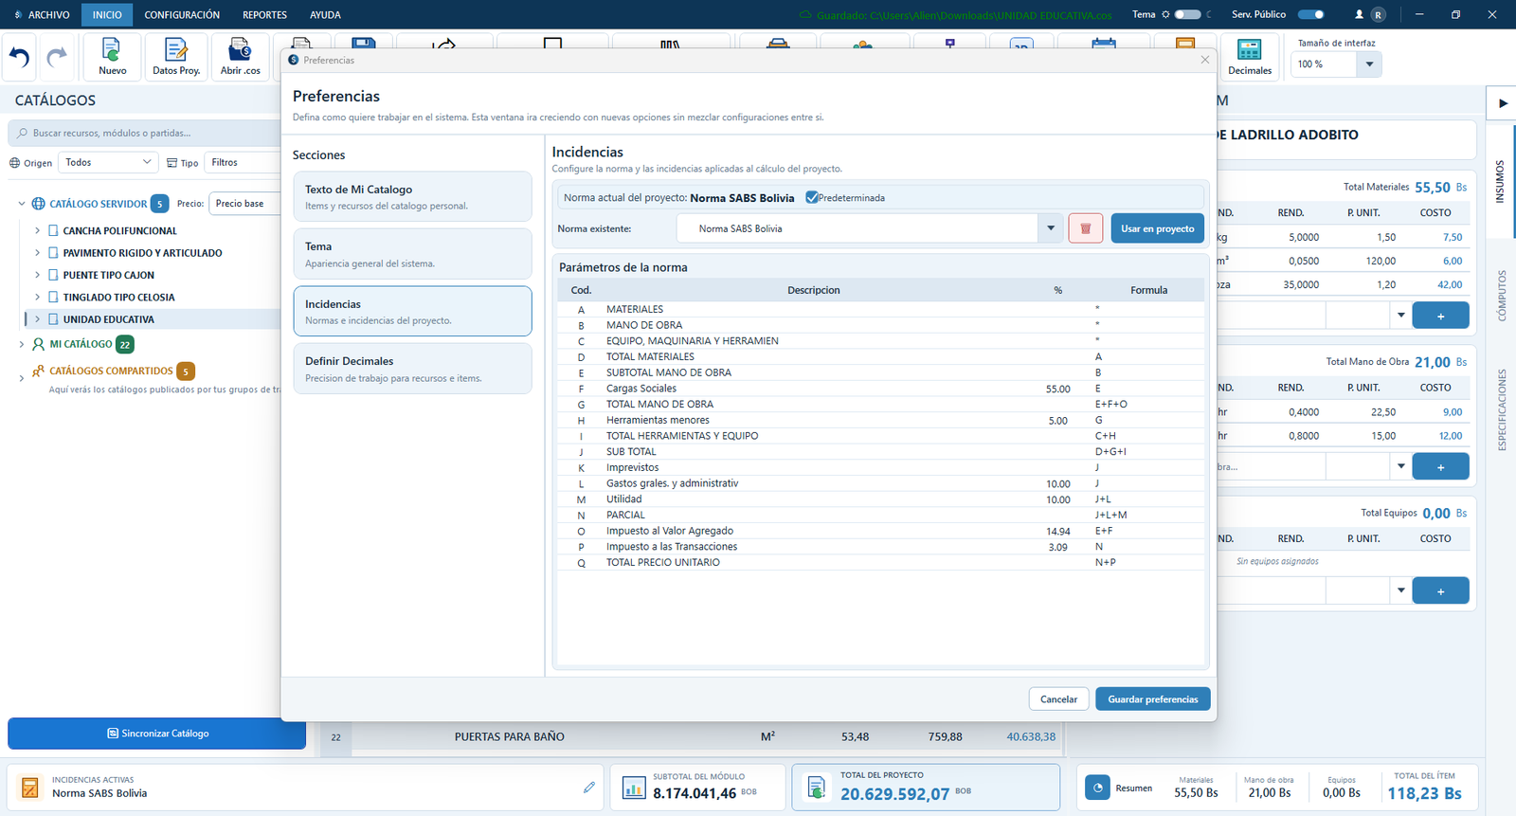Click the Redo arrow icon
The image size is (1516, 816).
coord(57,58)
